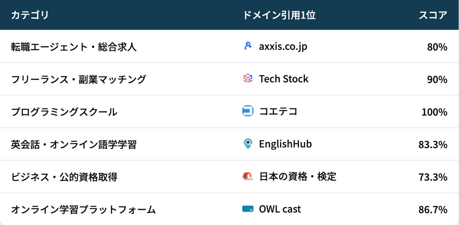Select the OWL cast domain name
This screenshot has height=225, width=459.
point(280,209)
